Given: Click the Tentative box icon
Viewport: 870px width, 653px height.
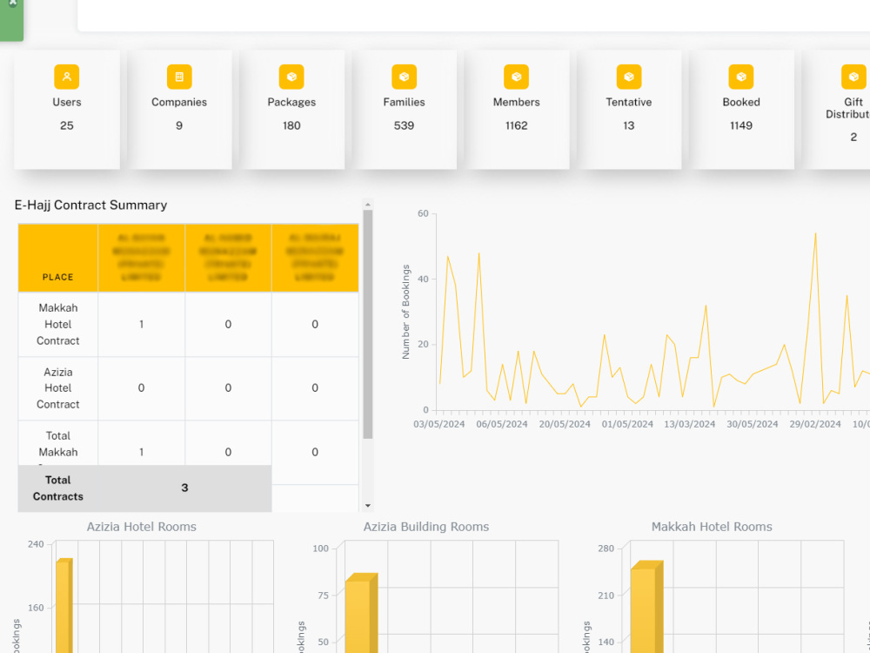Looking at the screenshot, I should [x=629, y=77].
